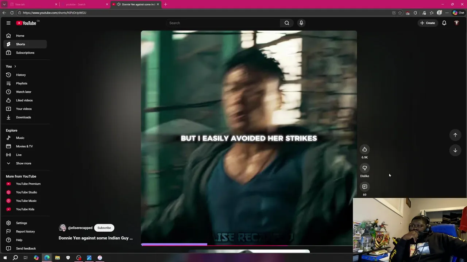Screen dimensions: 467x262
Task: Open Windows Security from the taskbar
Action: (68, 258)
